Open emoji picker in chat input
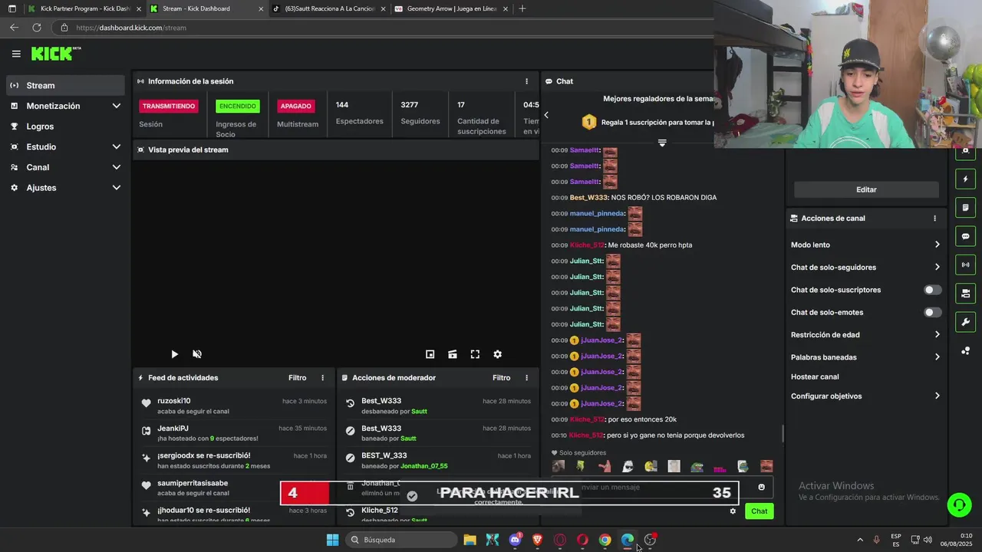 (x=761, y=487)
